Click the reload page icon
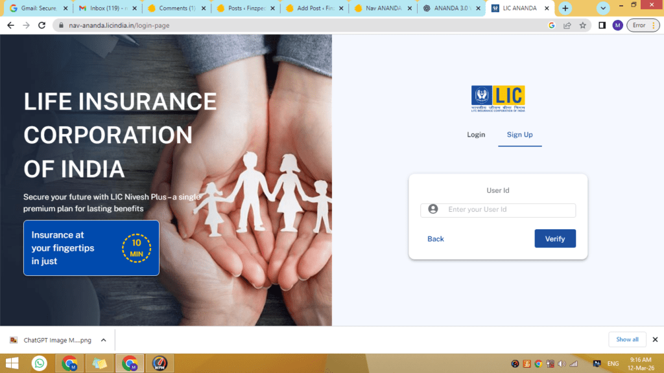This screenshot has height=373, width=664. click(41, 25)
